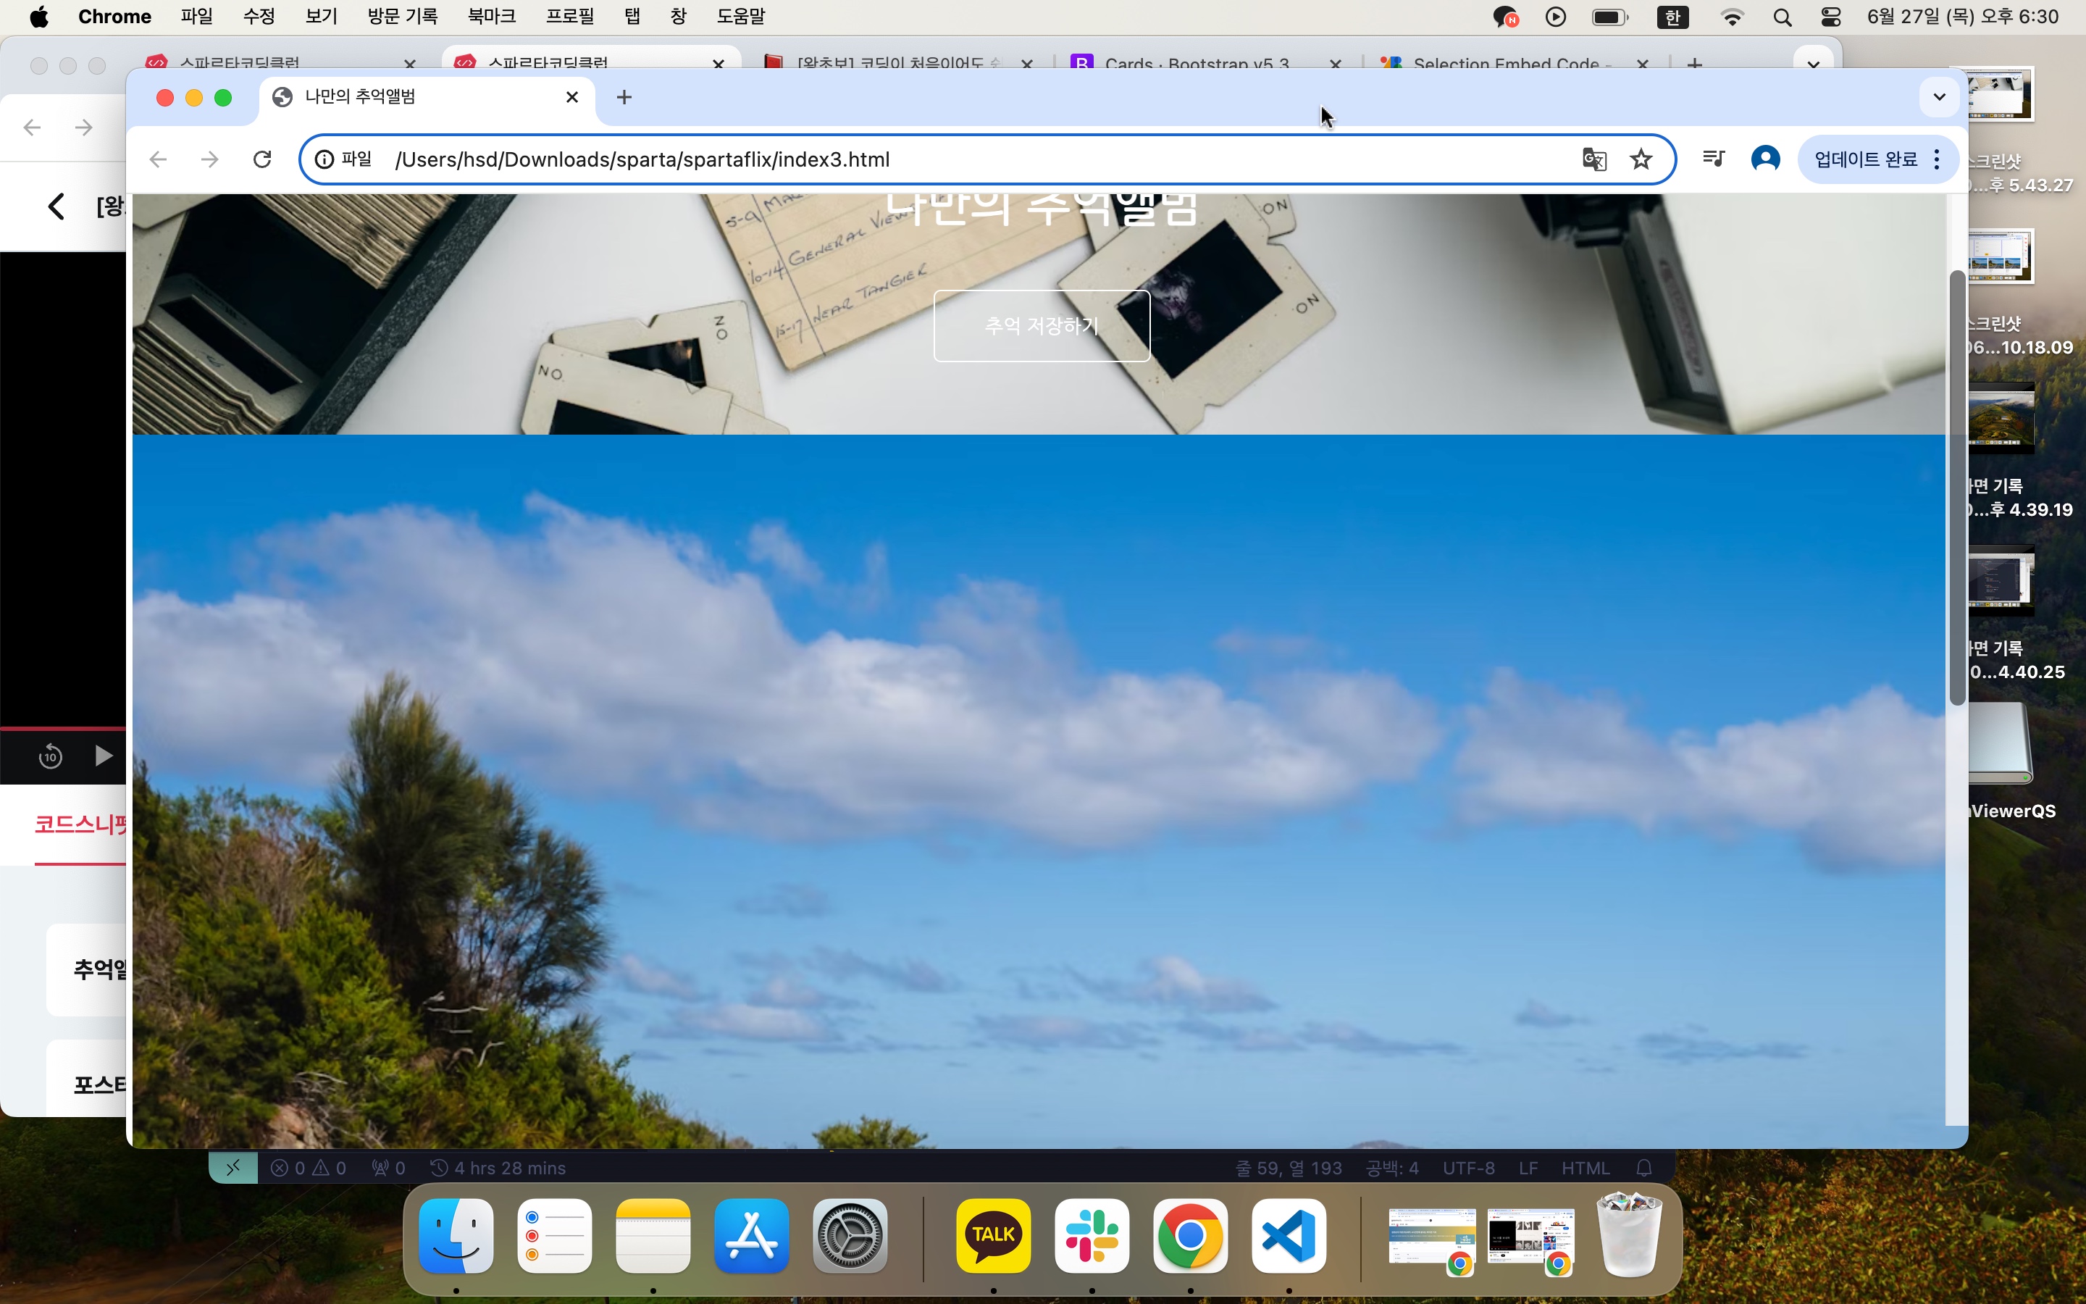Expand tab search chevron in front window
2086x1304 pixels.
click(x=1938, y=96)
